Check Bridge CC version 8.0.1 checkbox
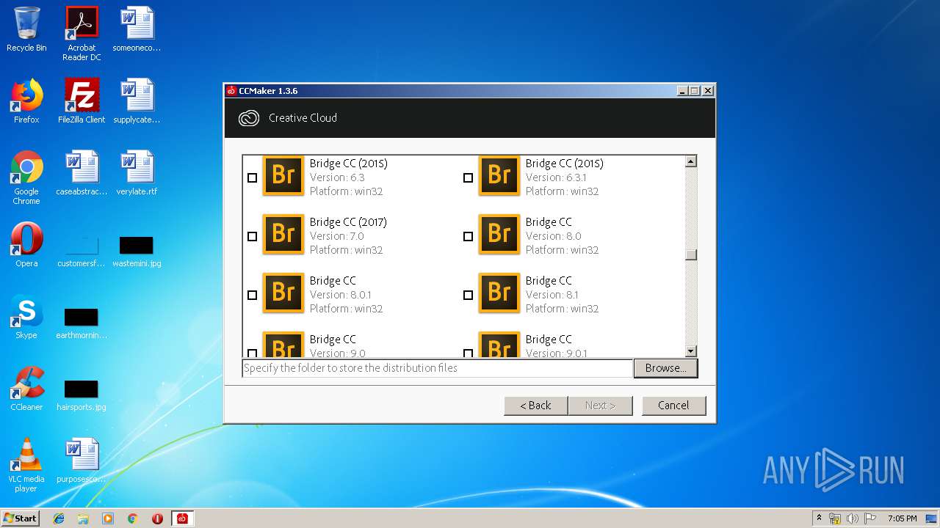 coord(253,295)
